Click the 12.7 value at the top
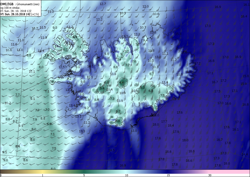The width and height of the screenshot is (250, 177). (x=103, y=4)
